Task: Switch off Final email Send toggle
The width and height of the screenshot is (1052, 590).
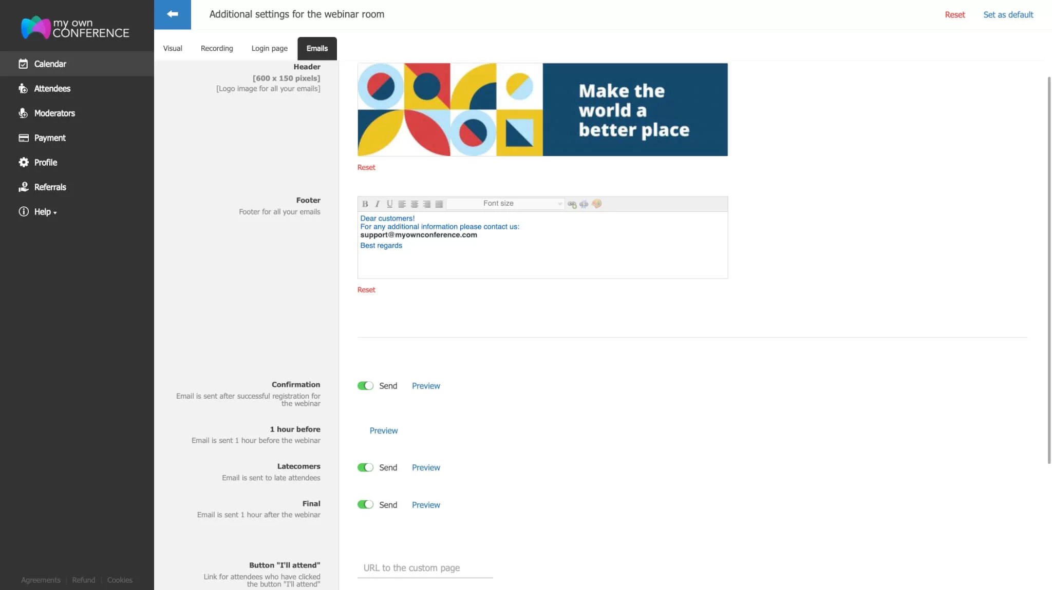Action: coord(365,505)
